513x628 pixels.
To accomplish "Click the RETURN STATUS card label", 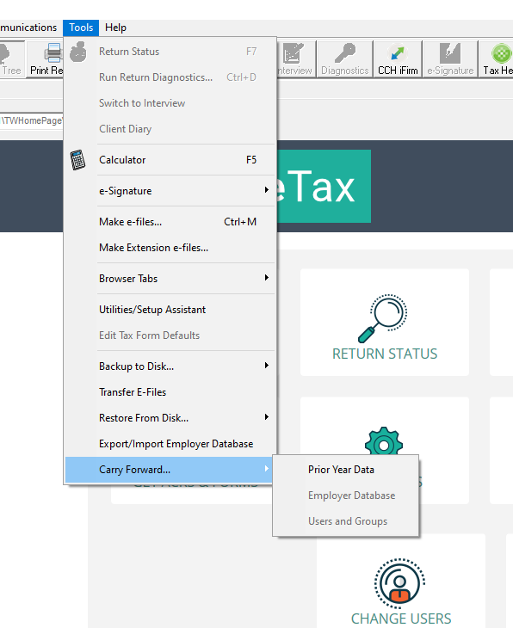I will (x=385, y=354).
